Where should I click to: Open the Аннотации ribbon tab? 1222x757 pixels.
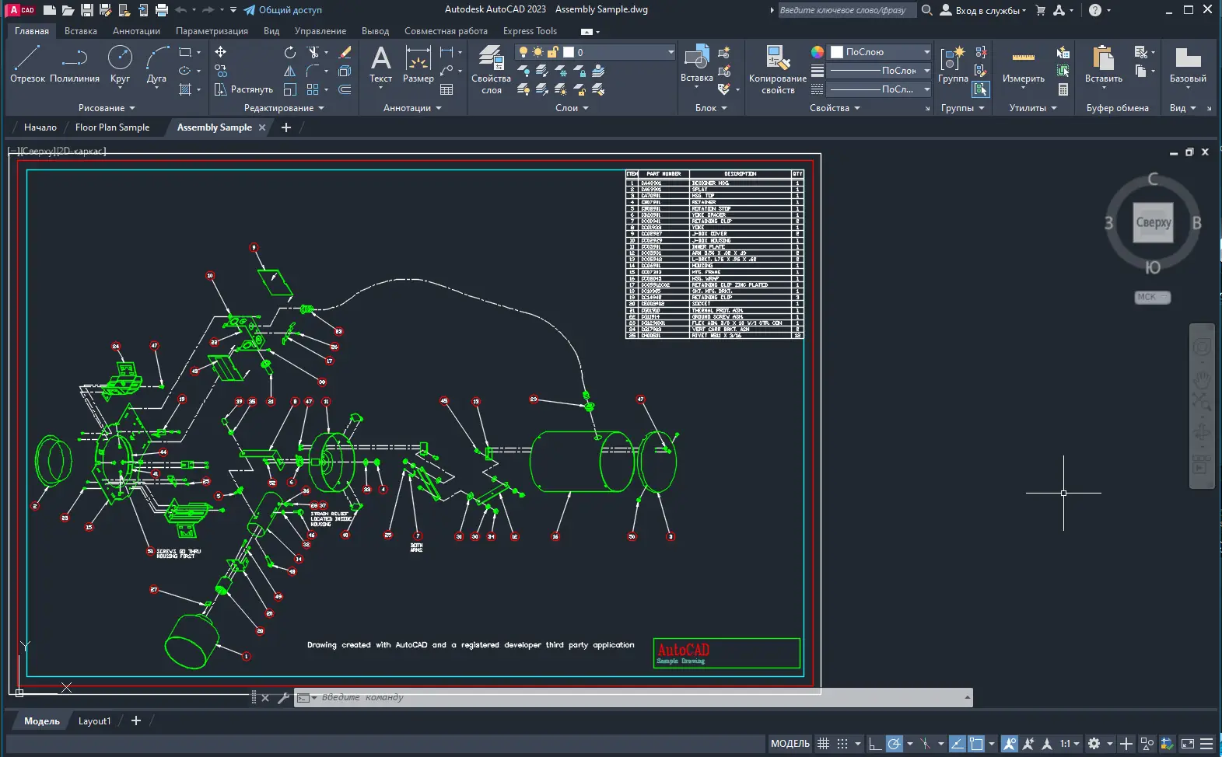tap(136, 31)
